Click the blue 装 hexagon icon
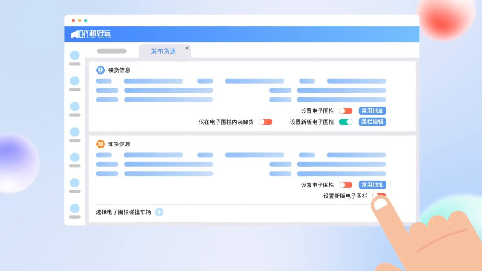The image size is (482, 271). 101,70
